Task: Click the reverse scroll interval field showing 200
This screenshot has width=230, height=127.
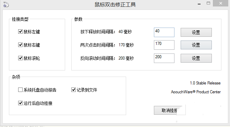Action: coord(164,58)
